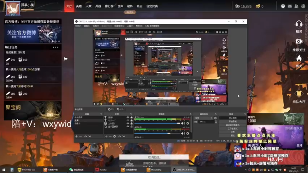Pop out the 控件 dock panel

(x=245, y=114)
